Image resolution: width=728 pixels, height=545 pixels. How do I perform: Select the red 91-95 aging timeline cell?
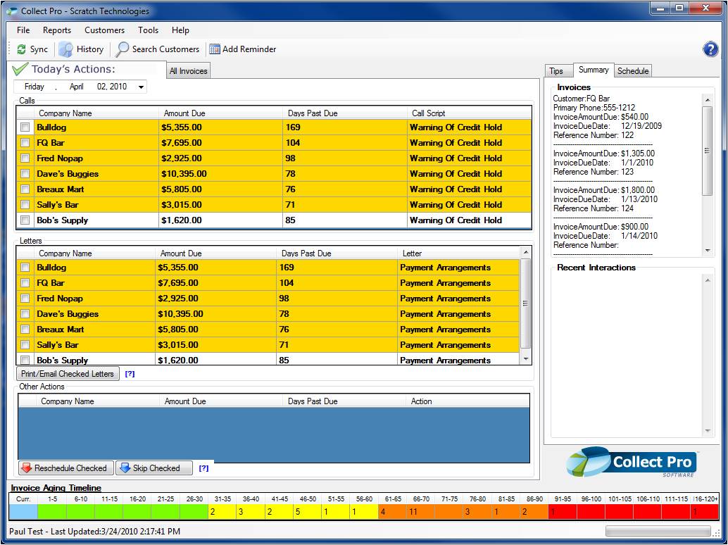(563, 512)
